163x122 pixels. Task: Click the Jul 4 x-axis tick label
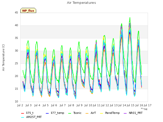(37, 105)
